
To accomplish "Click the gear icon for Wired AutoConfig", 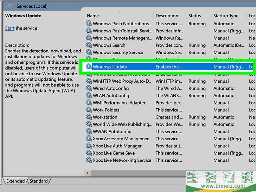I will (89, 88).
